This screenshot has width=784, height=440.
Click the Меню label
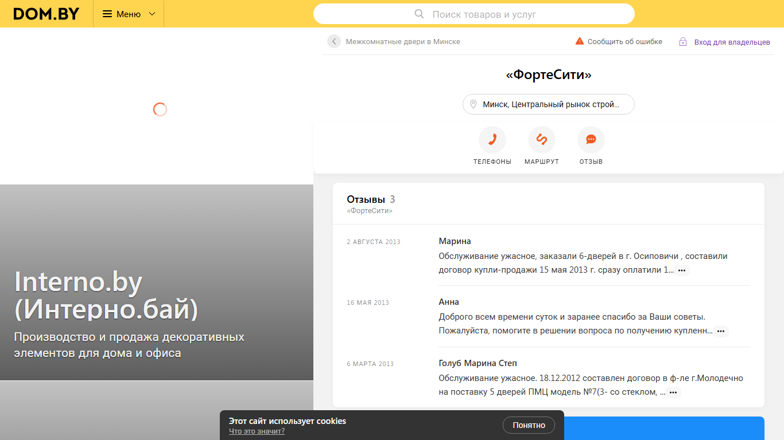click(x=129, y=14)
